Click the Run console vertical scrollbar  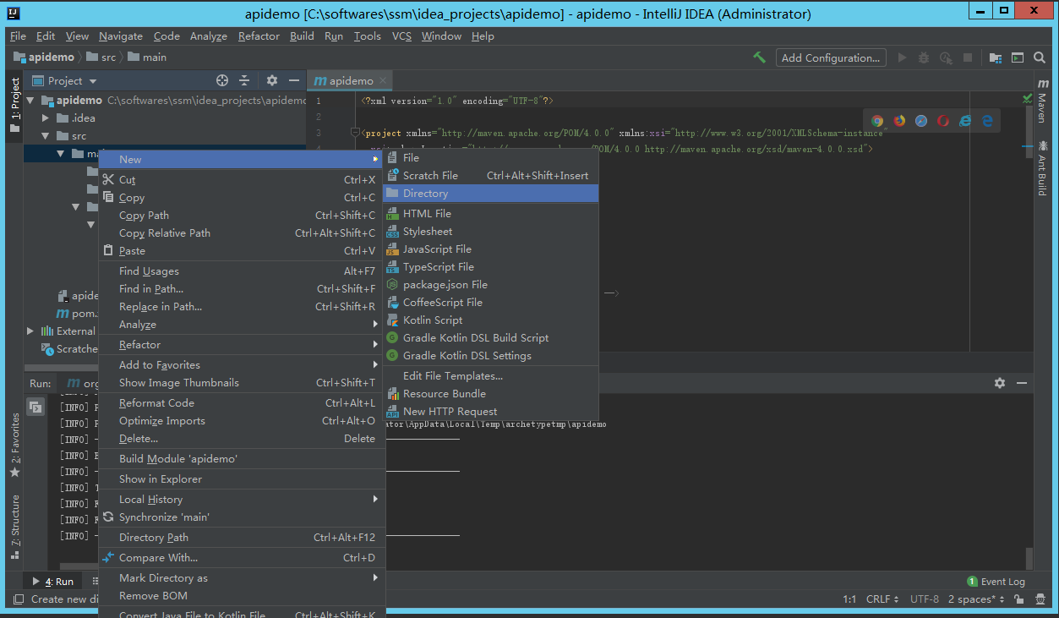1029,558
